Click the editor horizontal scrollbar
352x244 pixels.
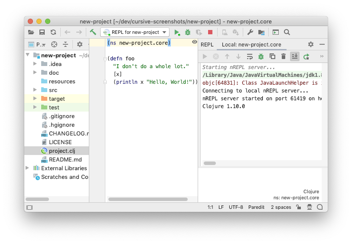148,199
